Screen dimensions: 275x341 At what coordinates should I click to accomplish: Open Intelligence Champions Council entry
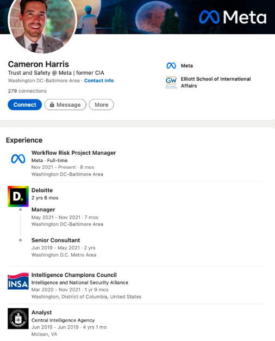pos(74,275)
